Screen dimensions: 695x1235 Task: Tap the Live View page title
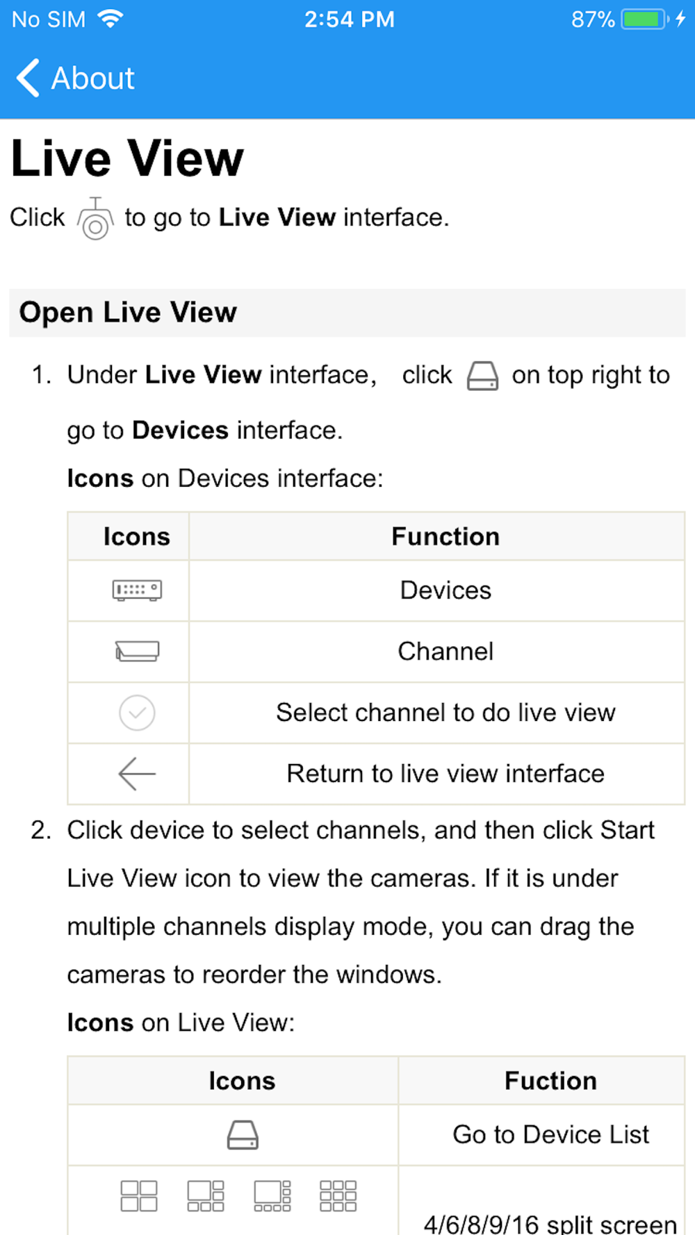coord(128,158)
